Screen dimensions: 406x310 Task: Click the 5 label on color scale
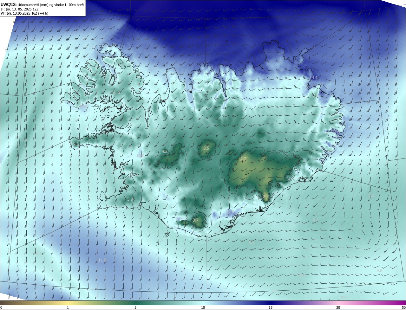click(x=135, y=307)
